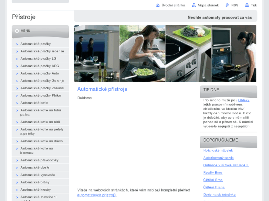The width and height of the screenshot is (269, 201).
Task: Open the Úvodní stránka link
Action: click(x=173, y=5)
